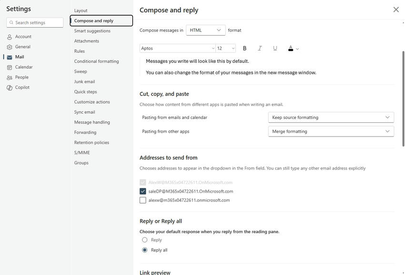Toggle the Underline formatting icon

275,49
